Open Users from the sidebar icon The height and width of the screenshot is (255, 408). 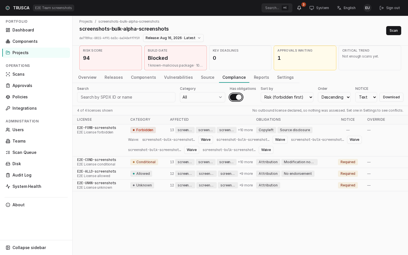(x=8, y=130)
